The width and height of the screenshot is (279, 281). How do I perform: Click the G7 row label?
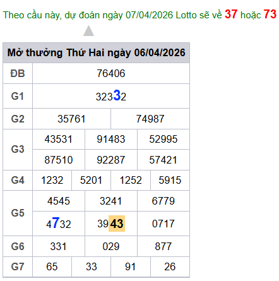click(x=18, y=266)
